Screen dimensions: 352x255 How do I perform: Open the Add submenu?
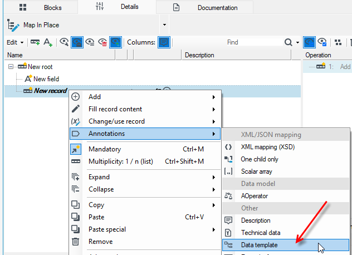145,97
